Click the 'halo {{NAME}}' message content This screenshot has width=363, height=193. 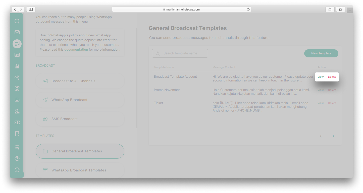pos(260,107)
